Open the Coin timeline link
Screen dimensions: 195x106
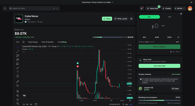tap(176, 74)
